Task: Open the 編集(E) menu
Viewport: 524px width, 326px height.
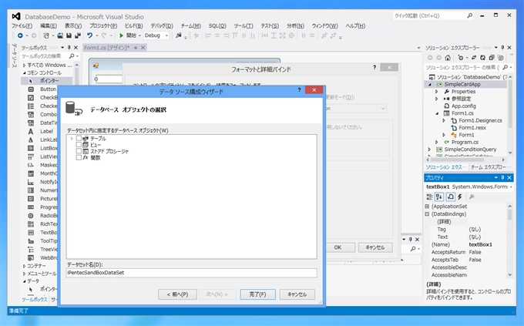Action: coord(49,25)
